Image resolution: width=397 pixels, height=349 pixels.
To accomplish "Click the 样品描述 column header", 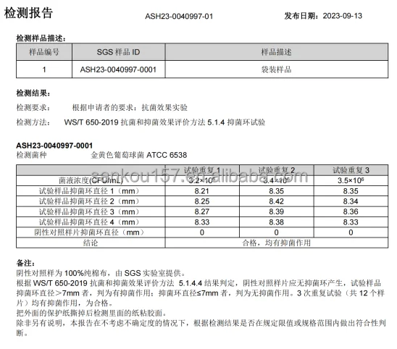I will click(x=277, y=52).
